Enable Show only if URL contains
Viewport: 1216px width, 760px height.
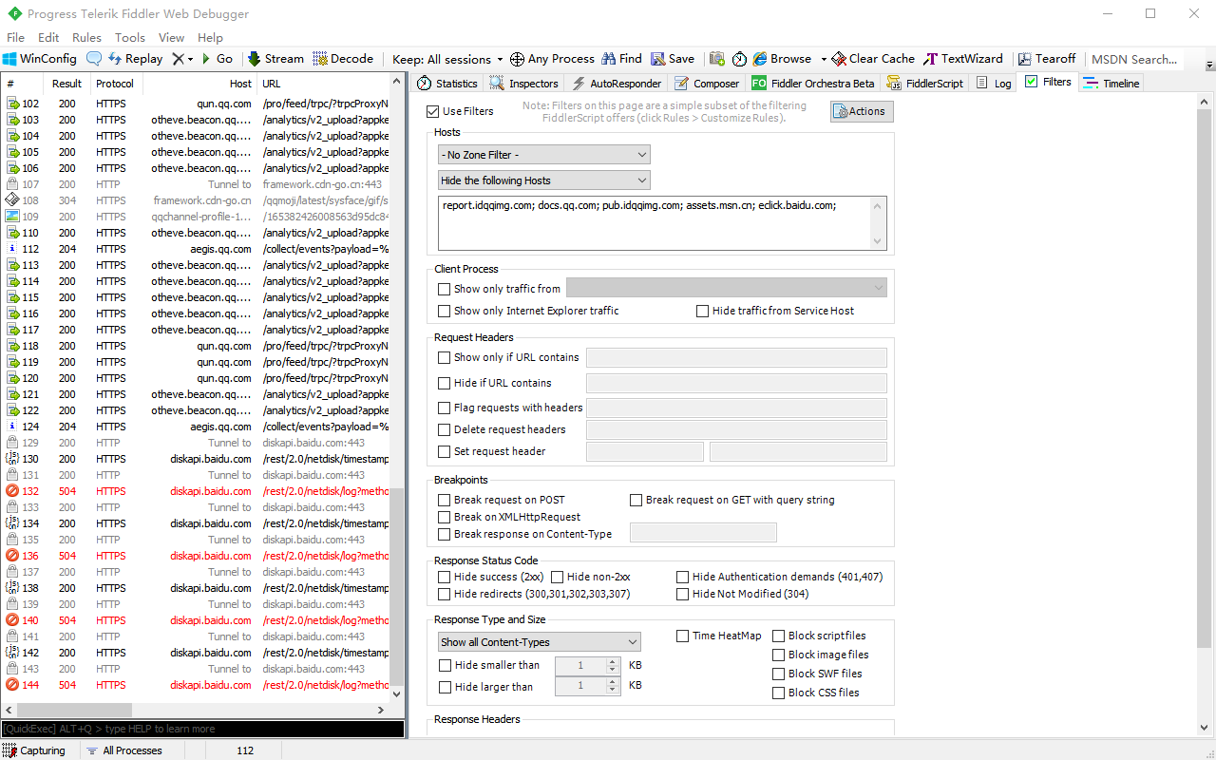444,358
